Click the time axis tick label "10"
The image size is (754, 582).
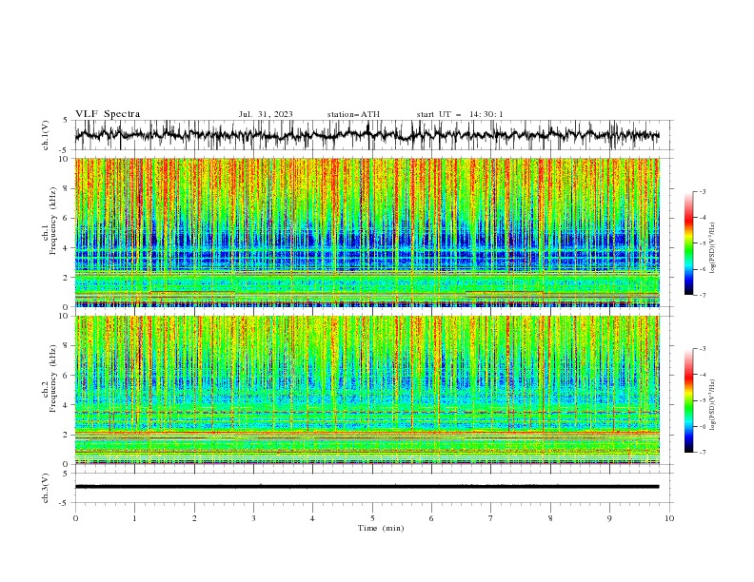click(x=669, y=518)
